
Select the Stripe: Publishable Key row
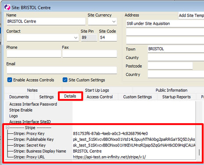tap(100, 139)
